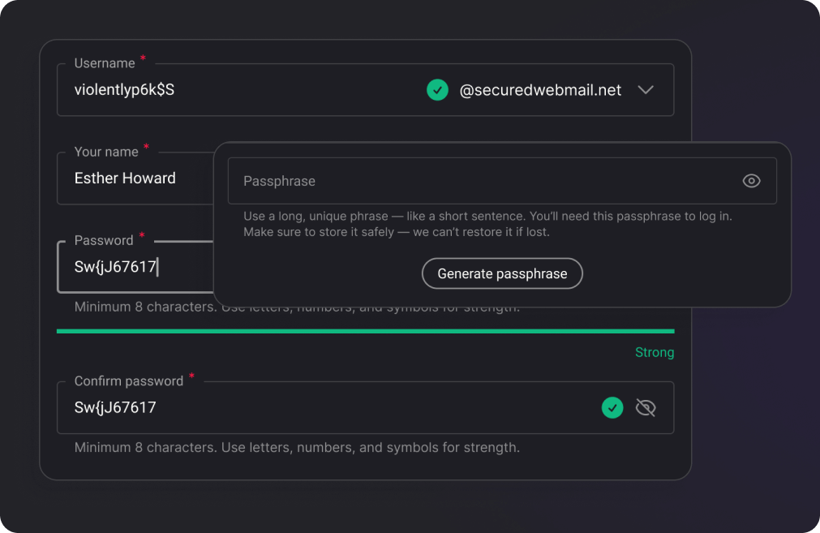820x533 pixels.
Task: Click the green password strength bar
Action: click(365, 331)
